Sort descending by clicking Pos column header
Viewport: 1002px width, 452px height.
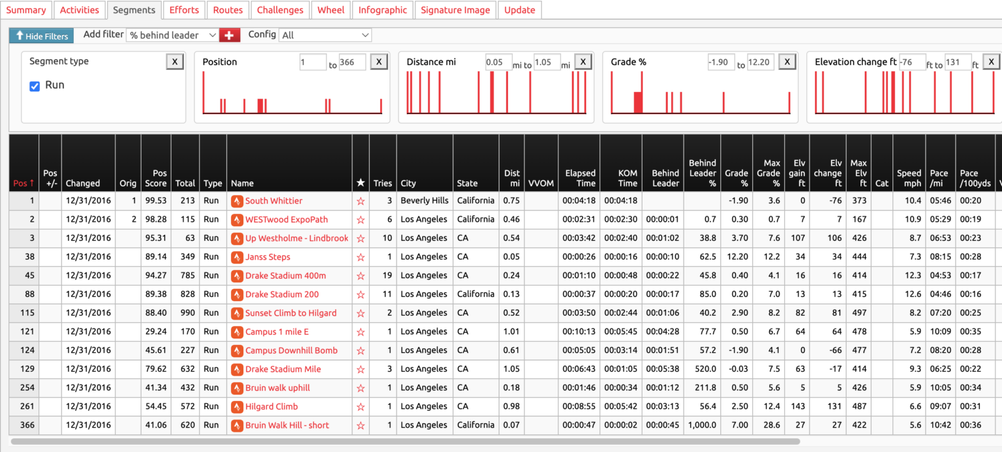tap(23, 183)
